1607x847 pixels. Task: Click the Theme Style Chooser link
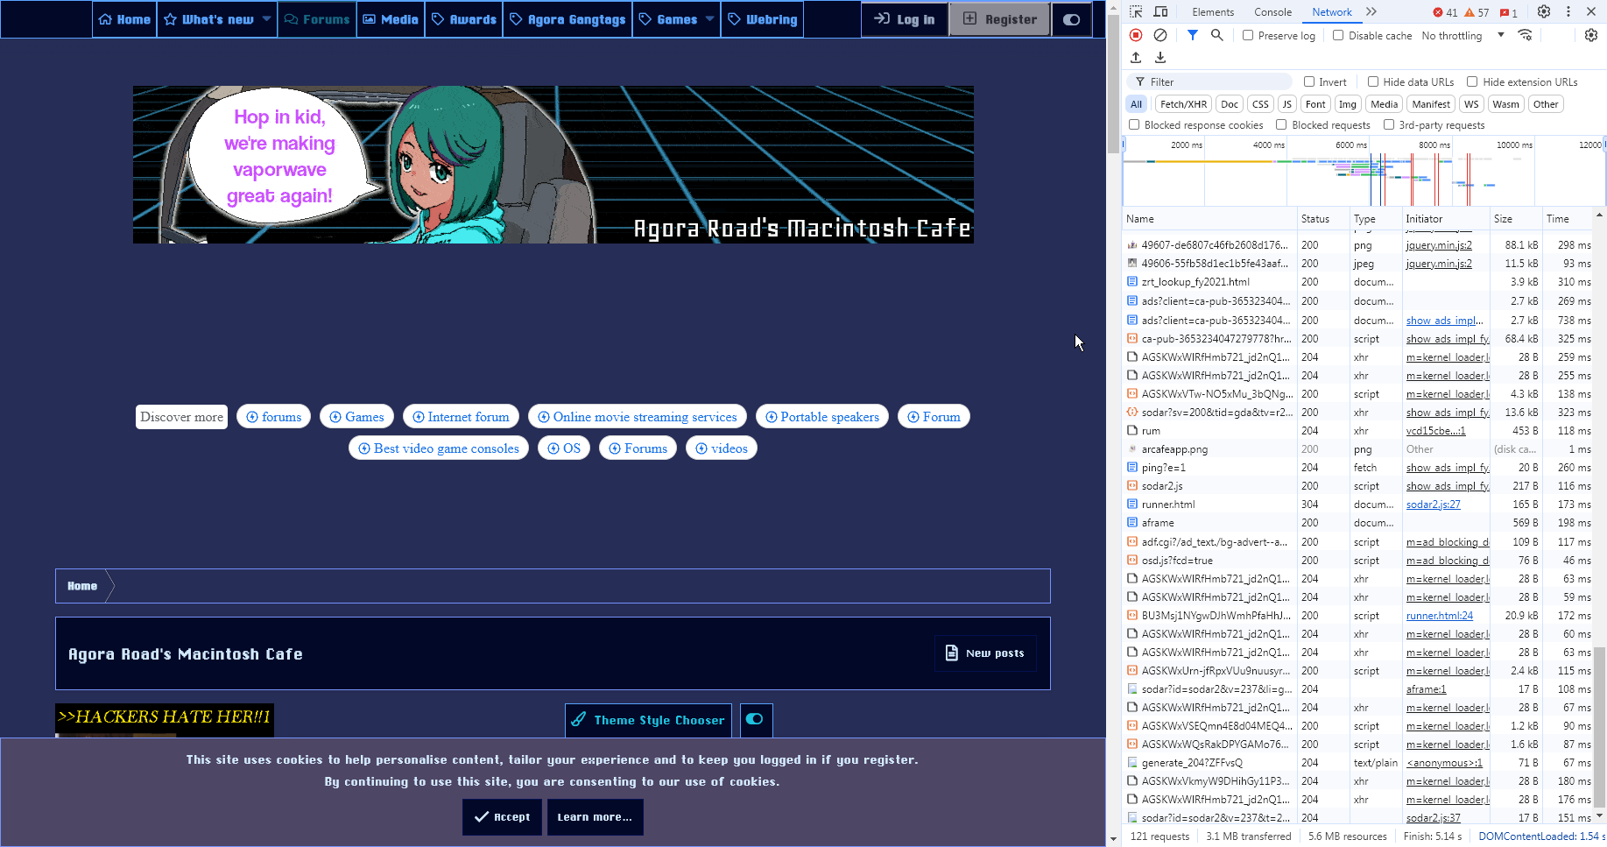click(648, 720)
